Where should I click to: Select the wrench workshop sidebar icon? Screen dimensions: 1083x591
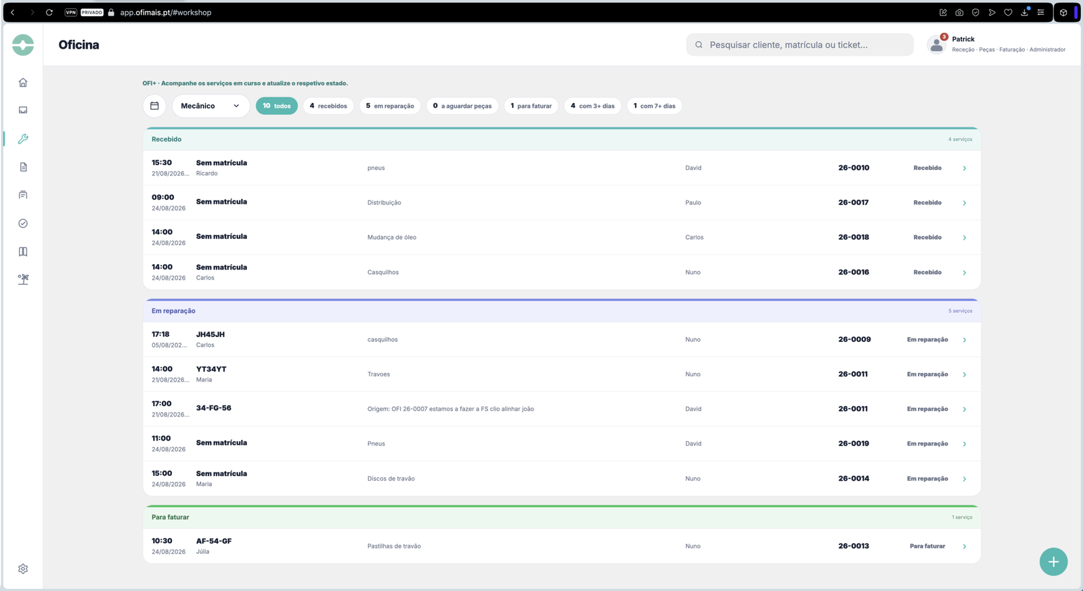23,139
